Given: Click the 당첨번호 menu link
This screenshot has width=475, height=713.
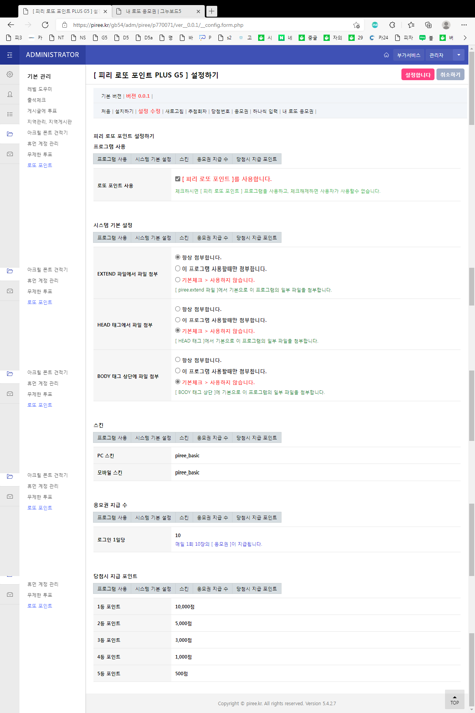Looking at the screenshot, I should tap(220, 111).
